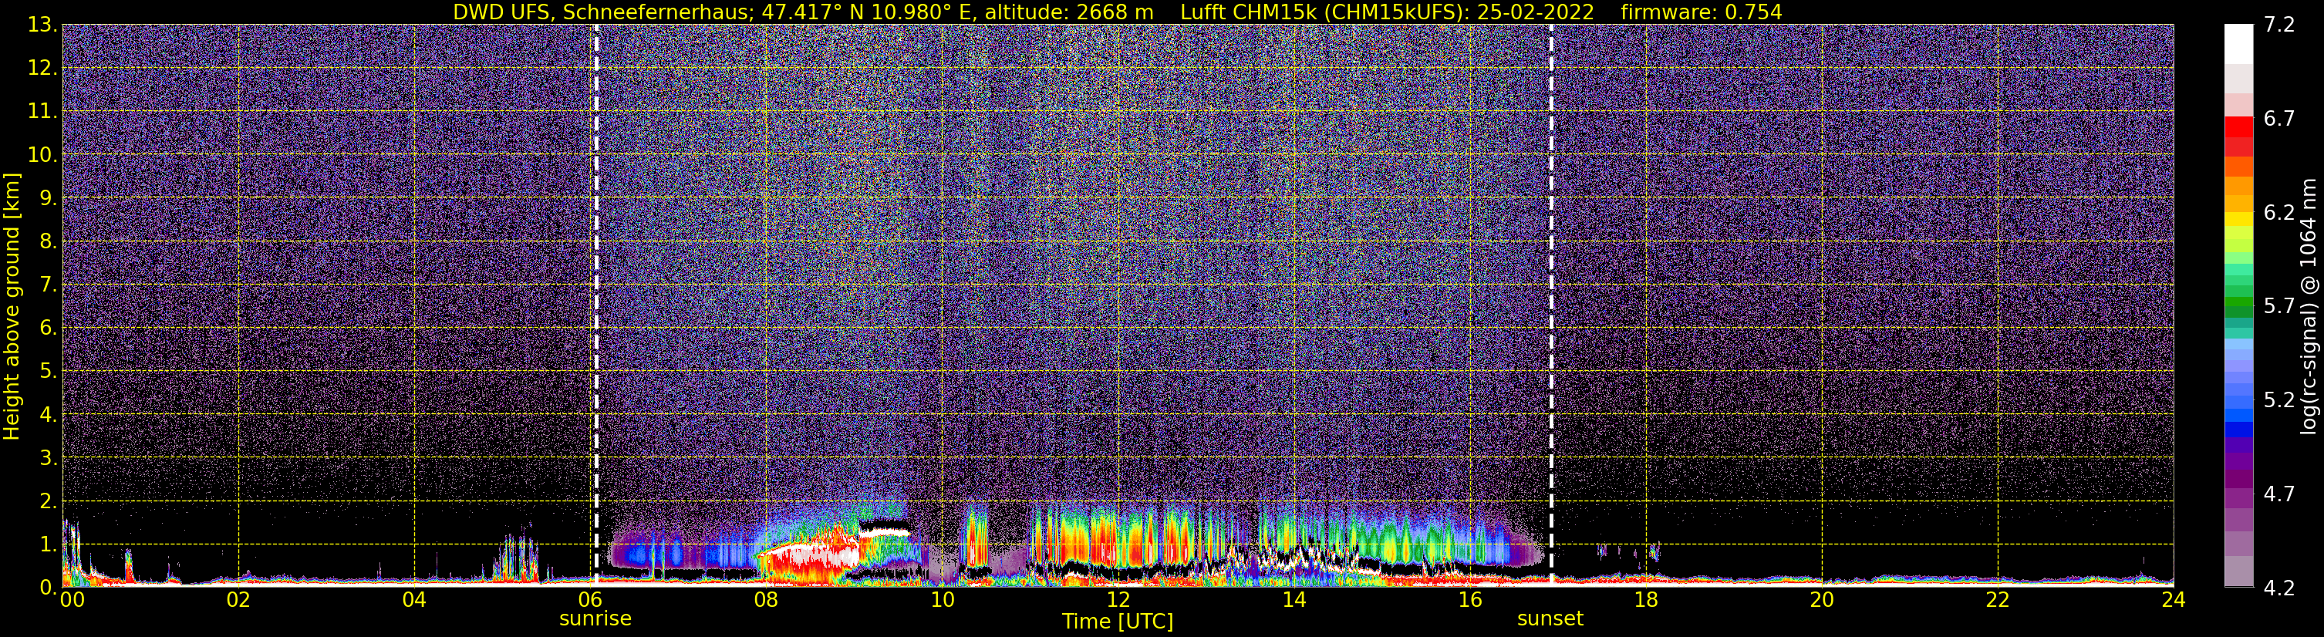This screenshot has width=2324, height=637.
Task: Click the red segment of the colorbar
Action: pyautogui.click(x=2238, y=127)
